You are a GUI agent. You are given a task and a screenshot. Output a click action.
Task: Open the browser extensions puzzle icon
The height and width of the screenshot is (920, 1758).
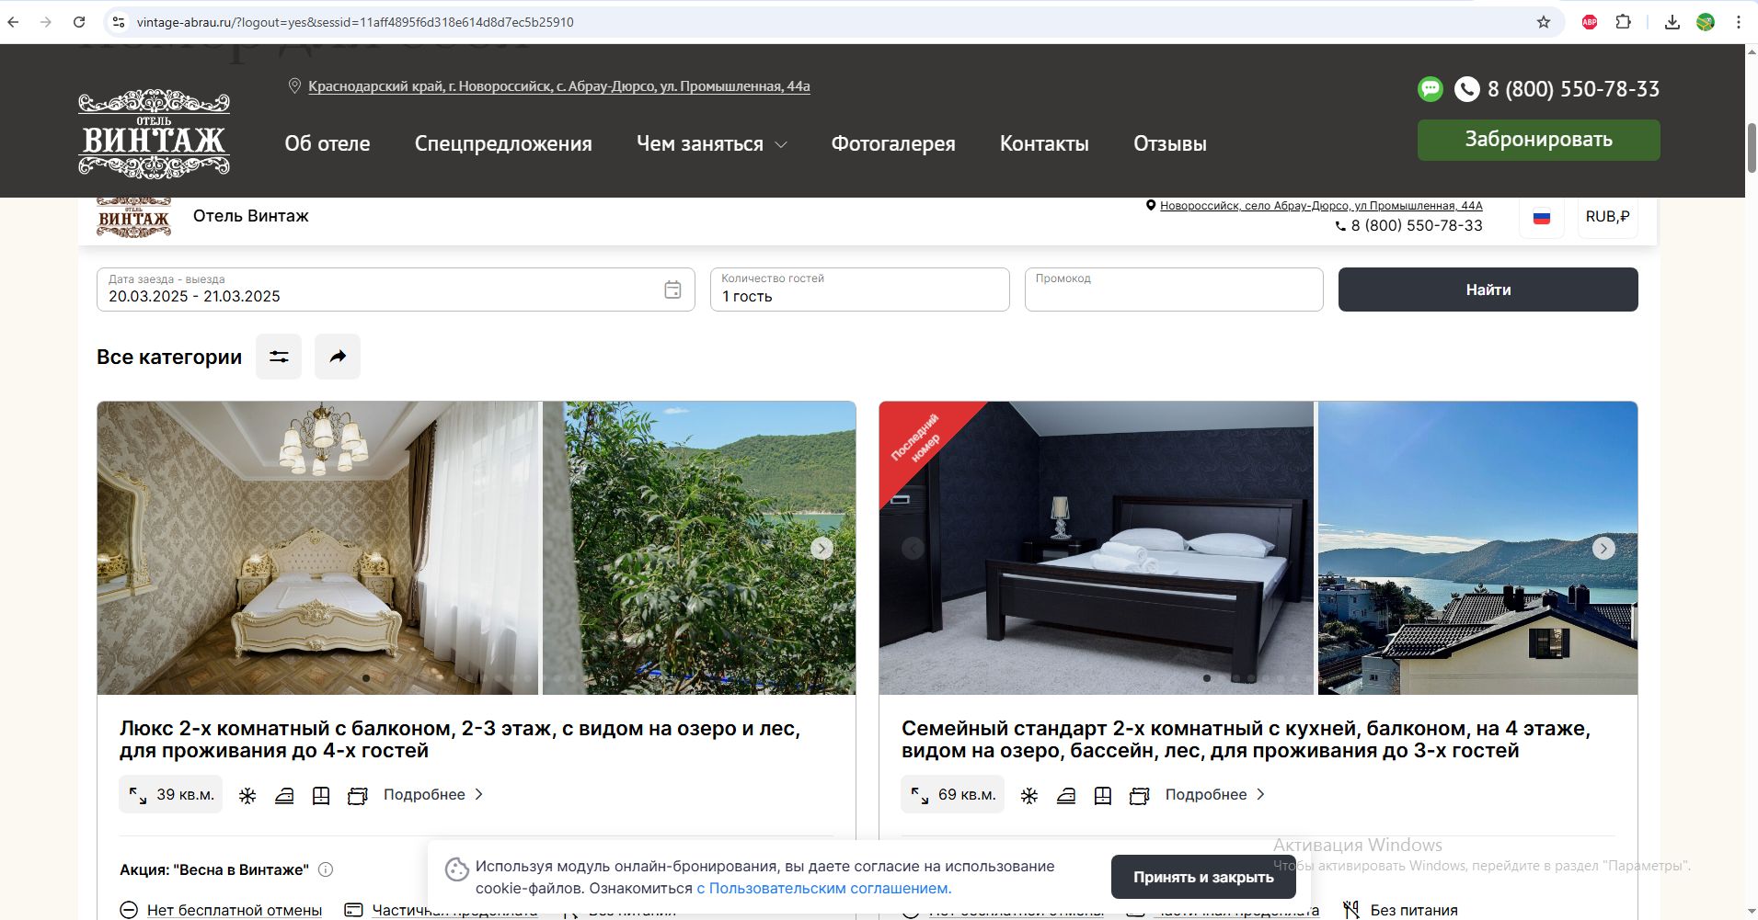pos(1624,22)
